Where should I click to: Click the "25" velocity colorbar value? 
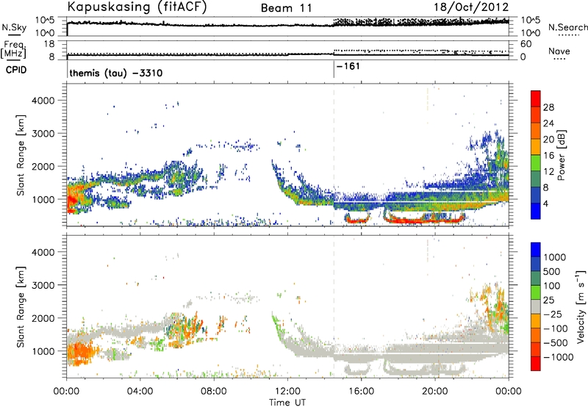click(x=548, y=300)
